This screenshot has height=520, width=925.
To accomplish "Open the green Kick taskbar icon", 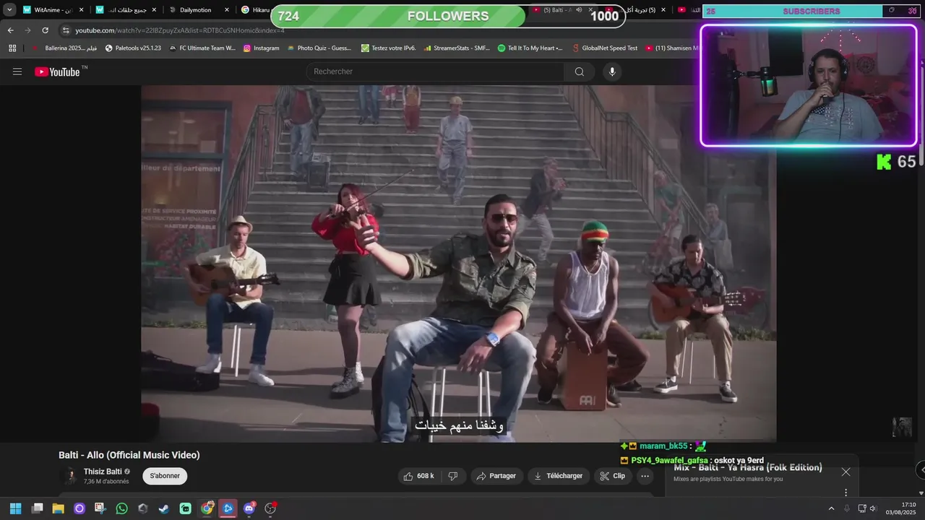I will tap(186, 508).
